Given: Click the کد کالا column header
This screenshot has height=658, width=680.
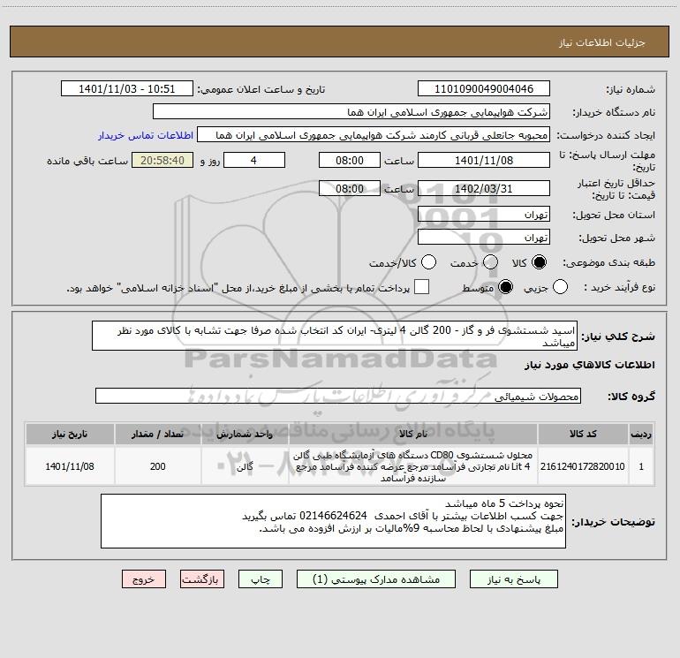Looking at the screenshot, I should coord(583,434).
